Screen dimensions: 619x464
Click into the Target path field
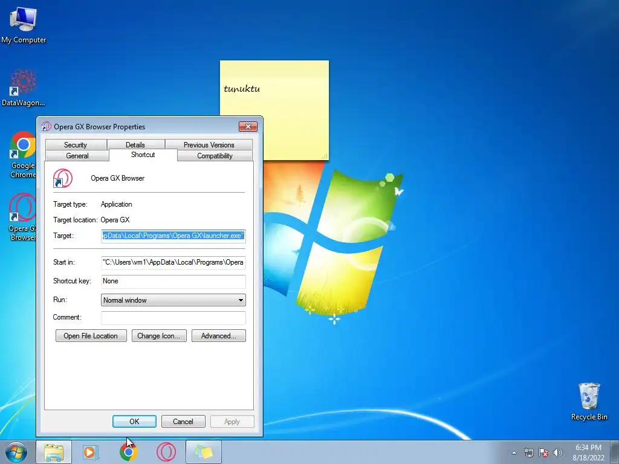click(x=173, y=236)
